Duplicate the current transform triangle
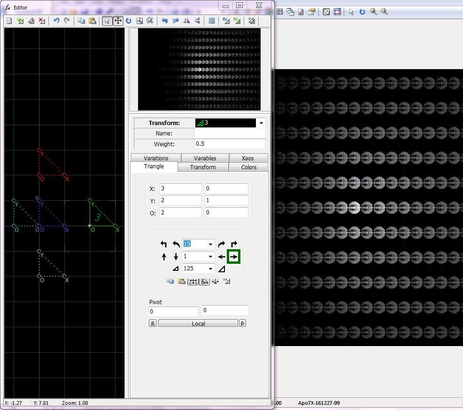This screenshot has width=463, height=410. click(31, 21)
